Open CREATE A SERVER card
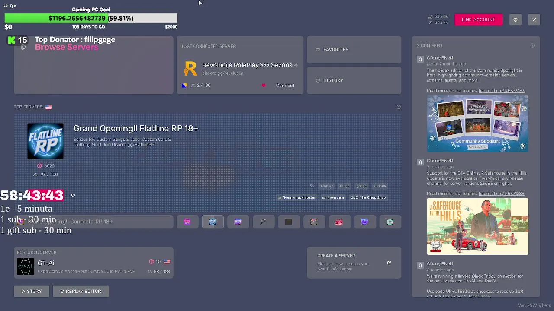This screenshot has height=311, width=554. tap(354, 263)
